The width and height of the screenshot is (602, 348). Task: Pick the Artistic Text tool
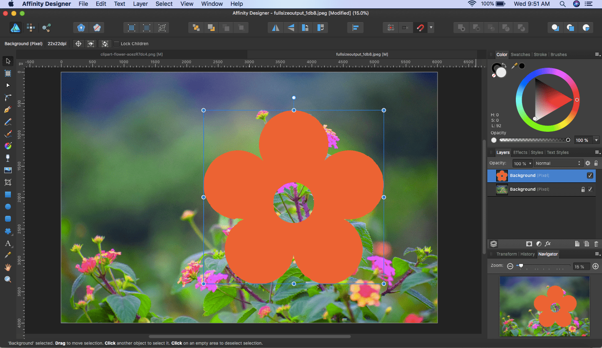[x=8, y=243]
